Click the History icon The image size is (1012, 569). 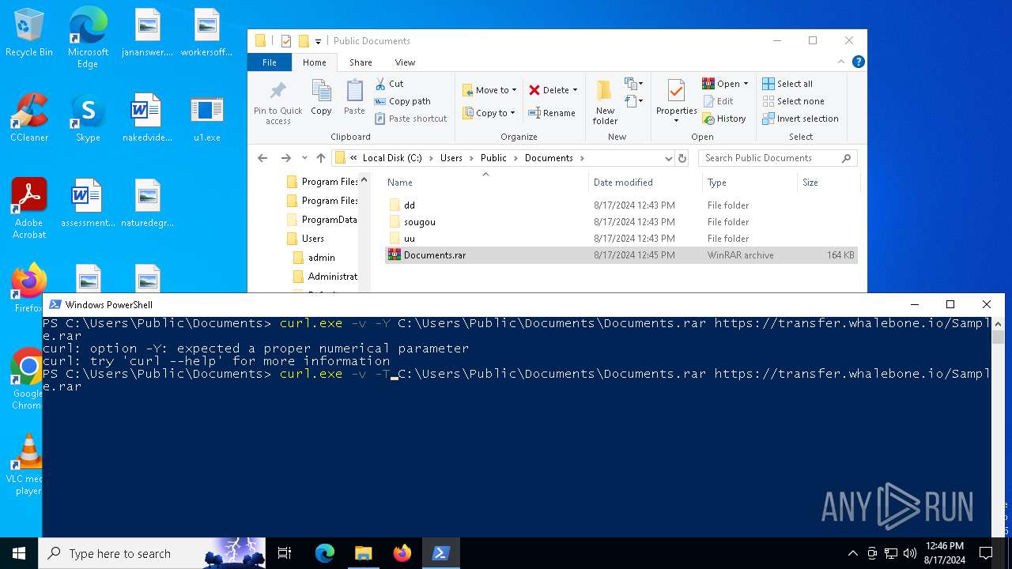708,119
